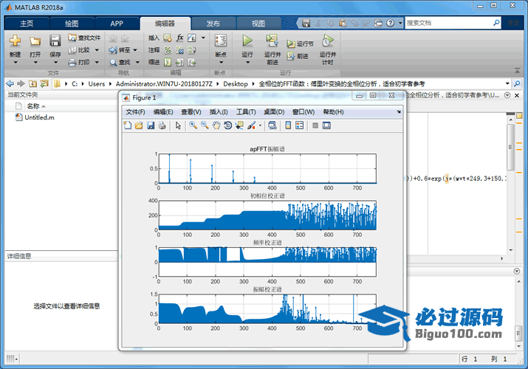Click the help question mark icon
The height and width of the screenshot is (369, 528).
point(390,23)
